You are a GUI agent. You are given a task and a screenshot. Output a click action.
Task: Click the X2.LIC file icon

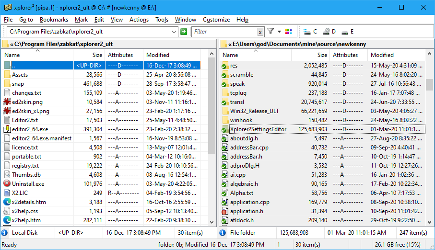(x=7, y=193)
